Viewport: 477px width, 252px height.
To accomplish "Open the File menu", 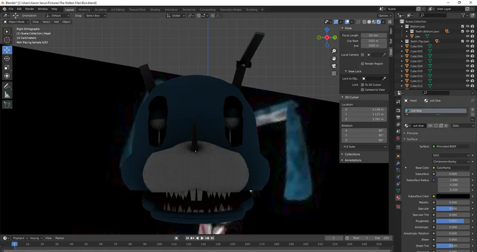I will tap(11, 9).
